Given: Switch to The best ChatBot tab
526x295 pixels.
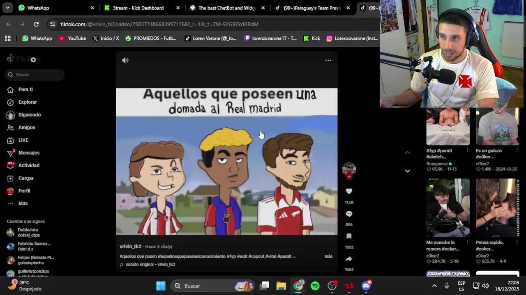Looking at the screenshot, I should tap(227, 8).
